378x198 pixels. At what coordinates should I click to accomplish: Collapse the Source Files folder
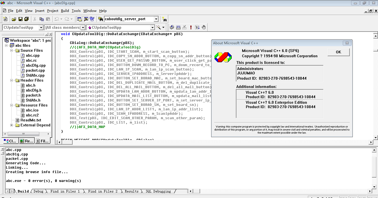pos(12,50)
